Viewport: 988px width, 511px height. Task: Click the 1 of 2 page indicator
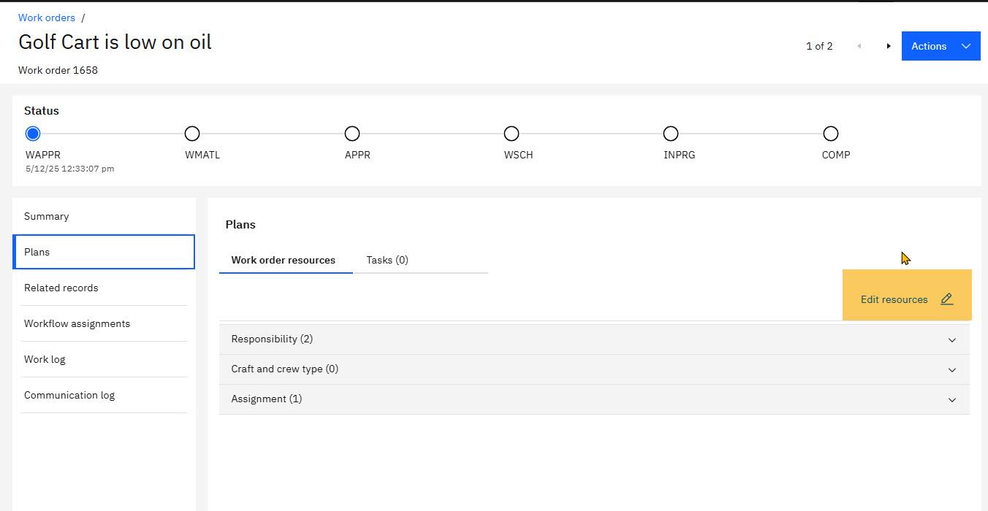tap(819, 46)
